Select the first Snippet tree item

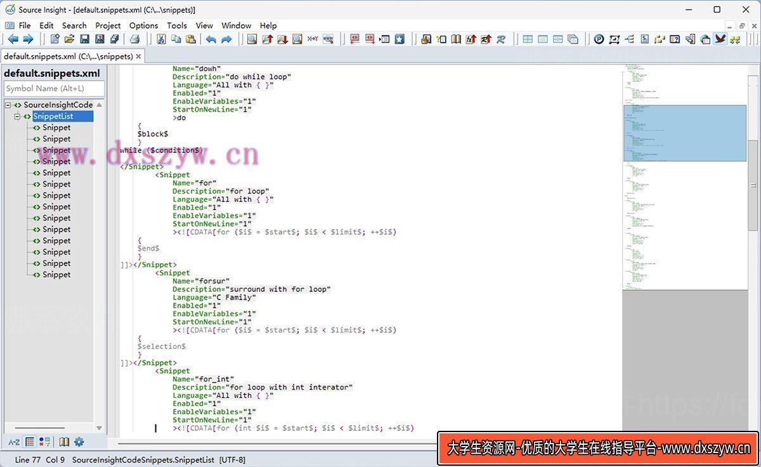point(56,128)
